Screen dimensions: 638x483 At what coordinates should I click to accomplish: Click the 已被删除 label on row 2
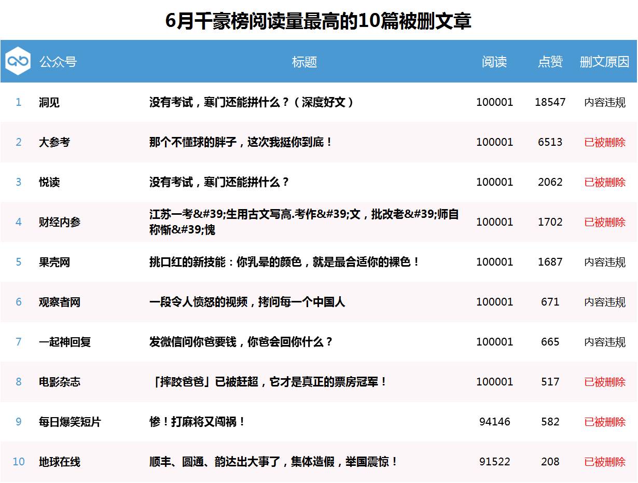[605, 142]
